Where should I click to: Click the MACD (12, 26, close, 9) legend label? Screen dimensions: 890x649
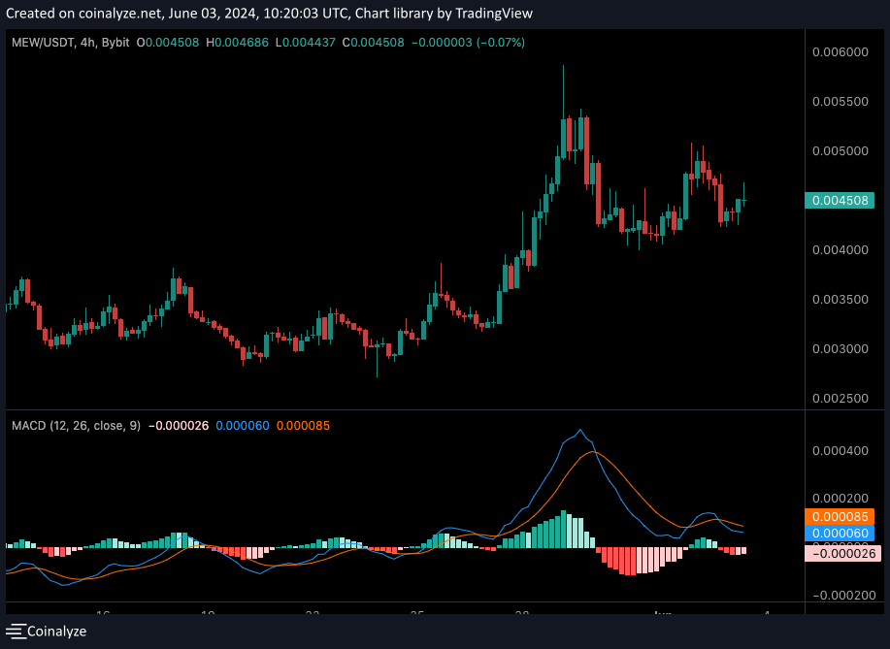pyautogui.click(x=76, y=425)
